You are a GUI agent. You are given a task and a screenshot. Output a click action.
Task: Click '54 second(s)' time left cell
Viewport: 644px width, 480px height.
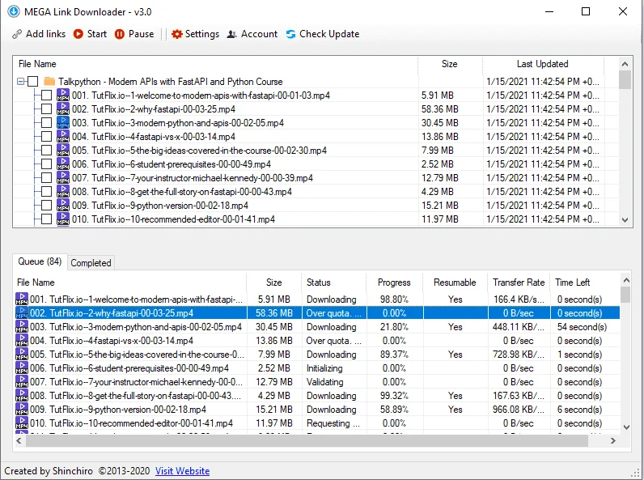(x=582, y=327)
